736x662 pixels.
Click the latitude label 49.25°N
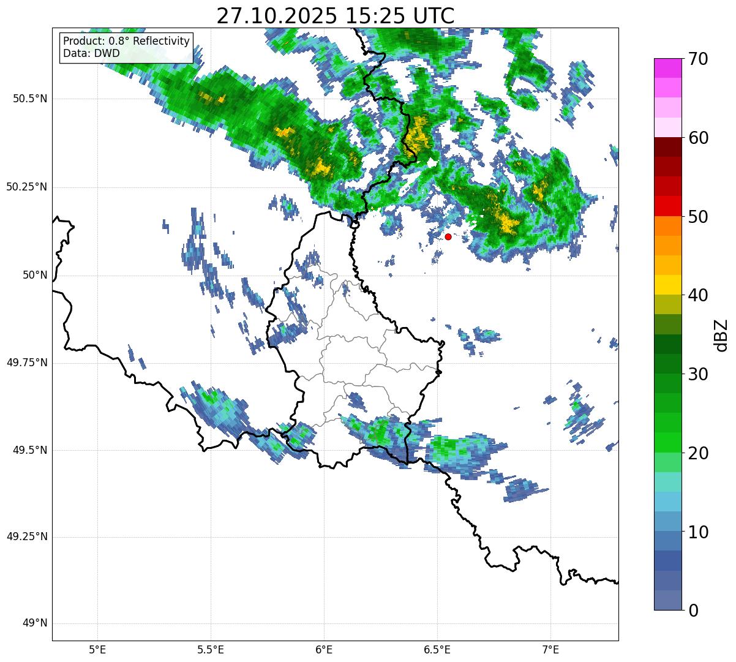point(27,536)
